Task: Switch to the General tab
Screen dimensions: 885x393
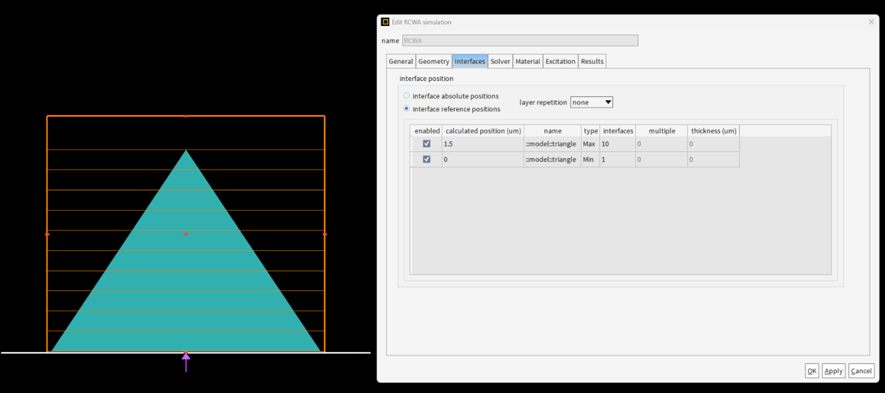Action: click(x=400, y=61)
